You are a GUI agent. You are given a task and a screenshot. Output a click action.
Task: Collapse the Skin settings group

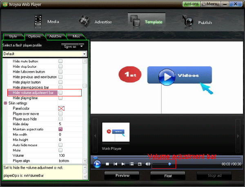click(x=5, y=103)
